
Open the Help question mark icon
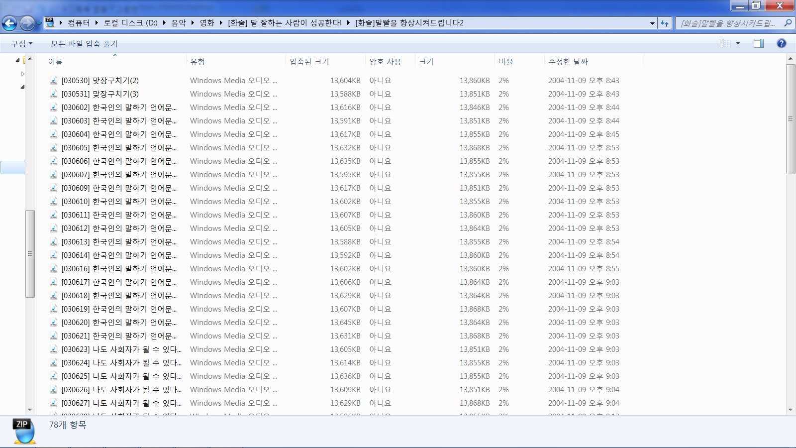782,43
